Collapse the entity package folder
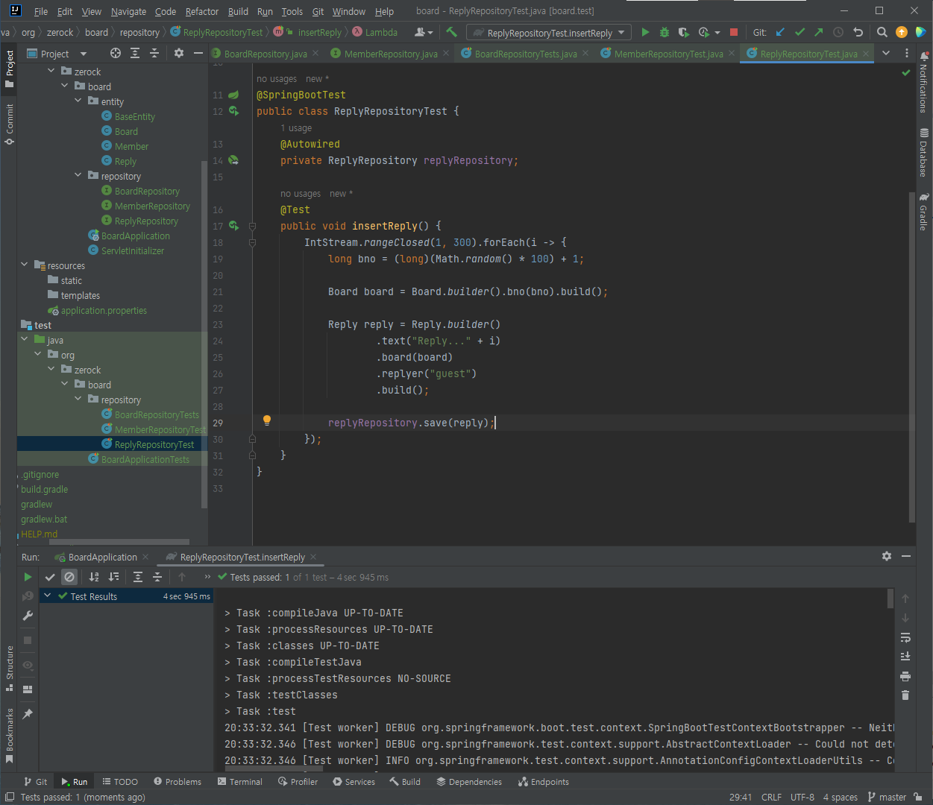The image size is (933, 805). (x=78, y=101)
